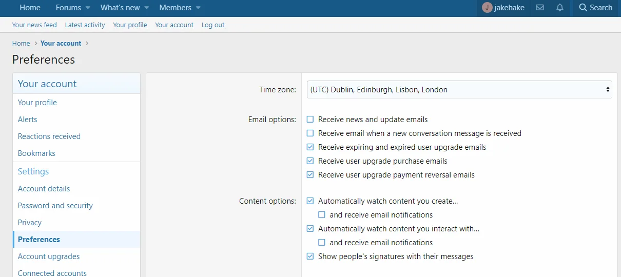This screenshot has width=621, height=277.
Task: Open Your profile in the sub-navigation bar
Action: [x=130, y=25]
